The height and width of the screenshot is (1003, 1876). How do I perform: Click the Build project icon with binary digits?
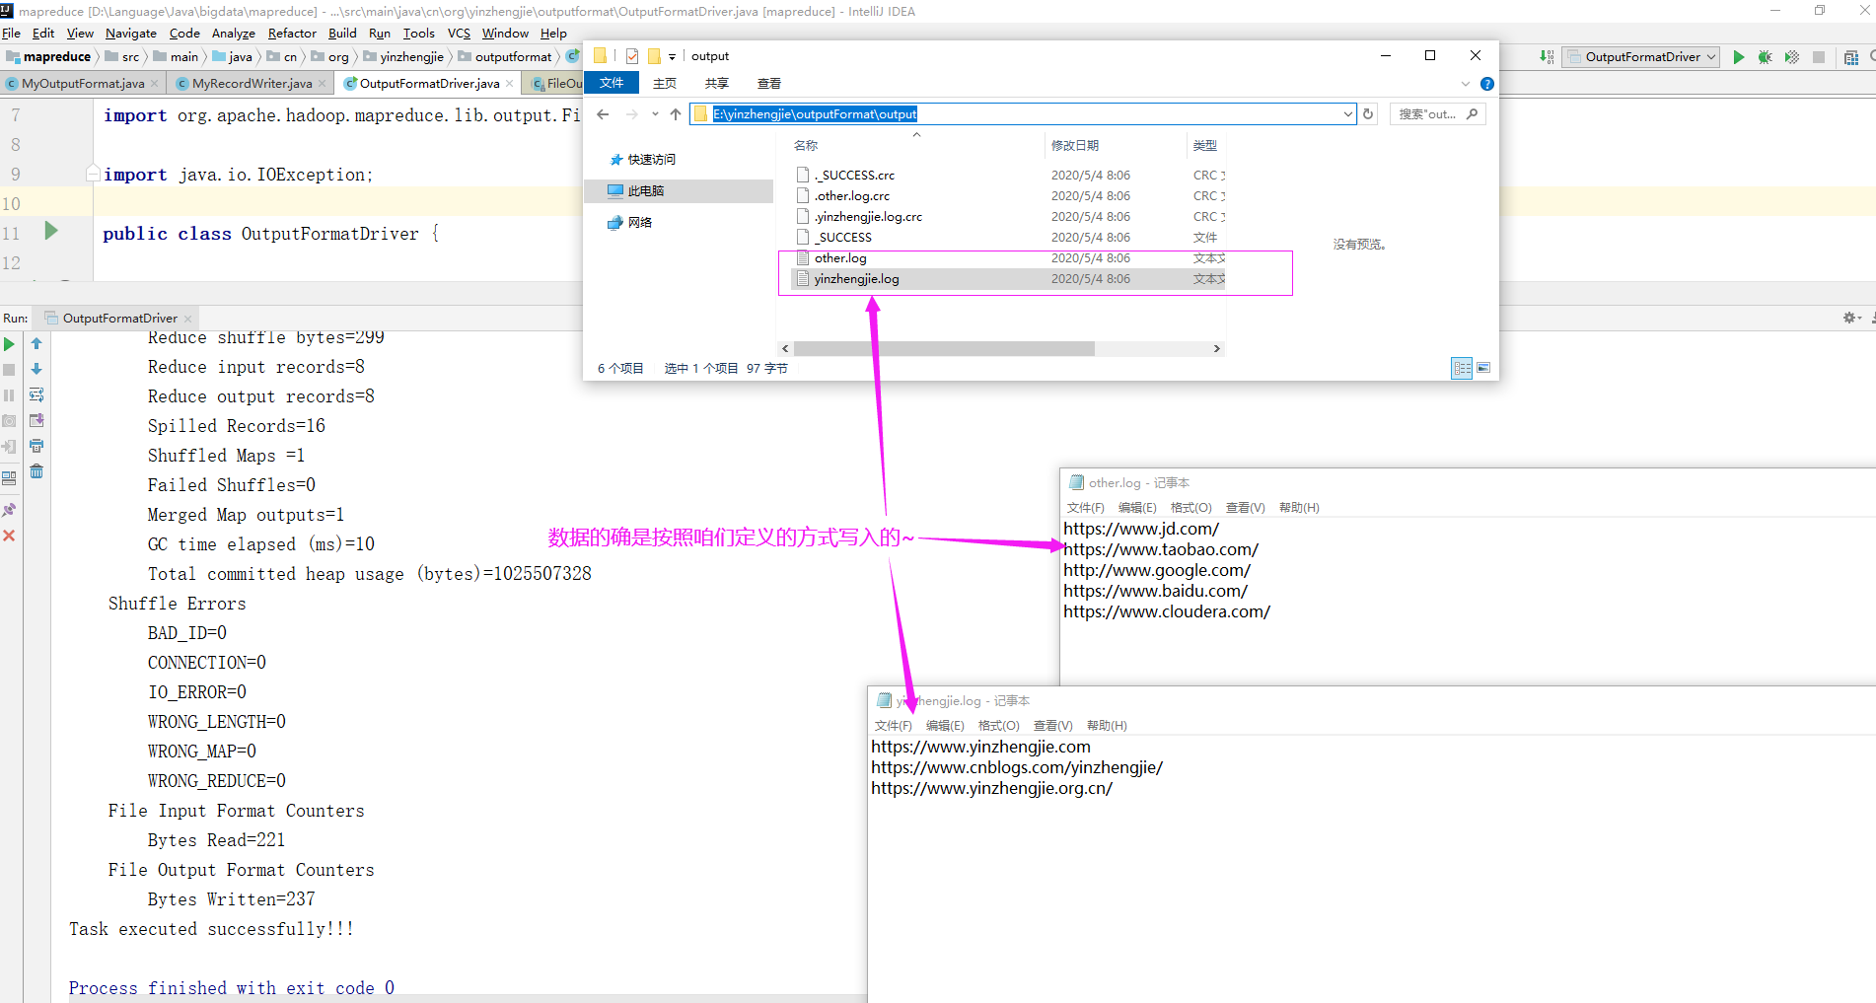1547,57
